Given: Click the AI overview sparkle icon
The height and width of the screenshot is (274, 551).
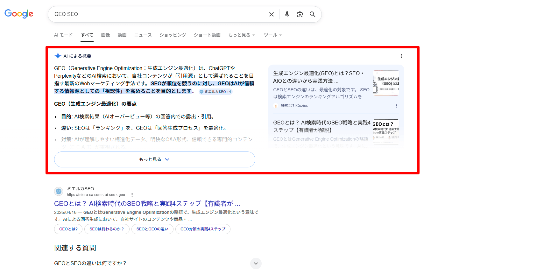Looking at the screenshot, I should click(58, 56).
